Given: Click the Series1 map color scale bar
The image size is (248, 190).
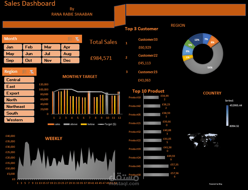Looking at the screenshot, I should (x=227, y=116).
